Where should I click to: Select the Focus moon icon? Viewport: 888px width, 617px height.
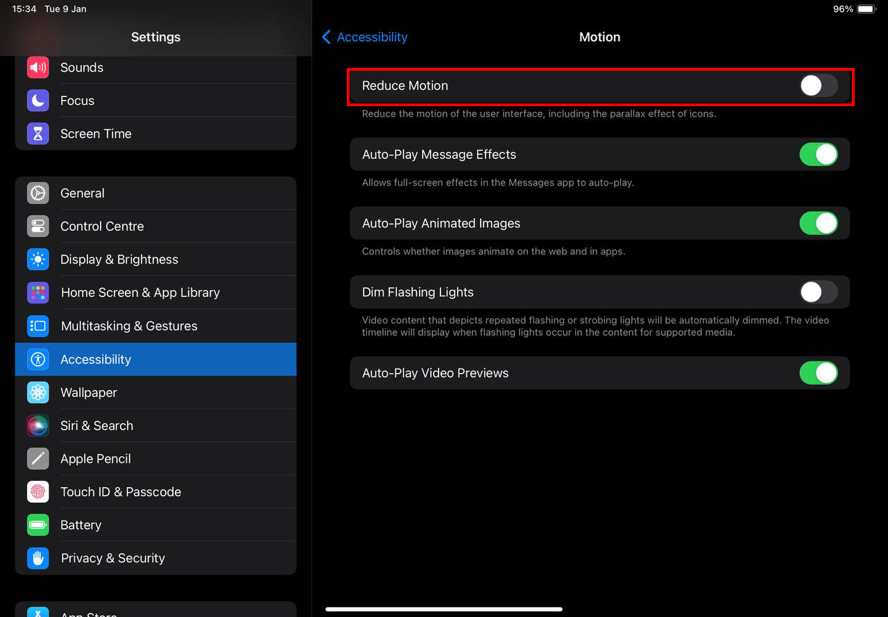pyautogui.click(x=37, y=101)
